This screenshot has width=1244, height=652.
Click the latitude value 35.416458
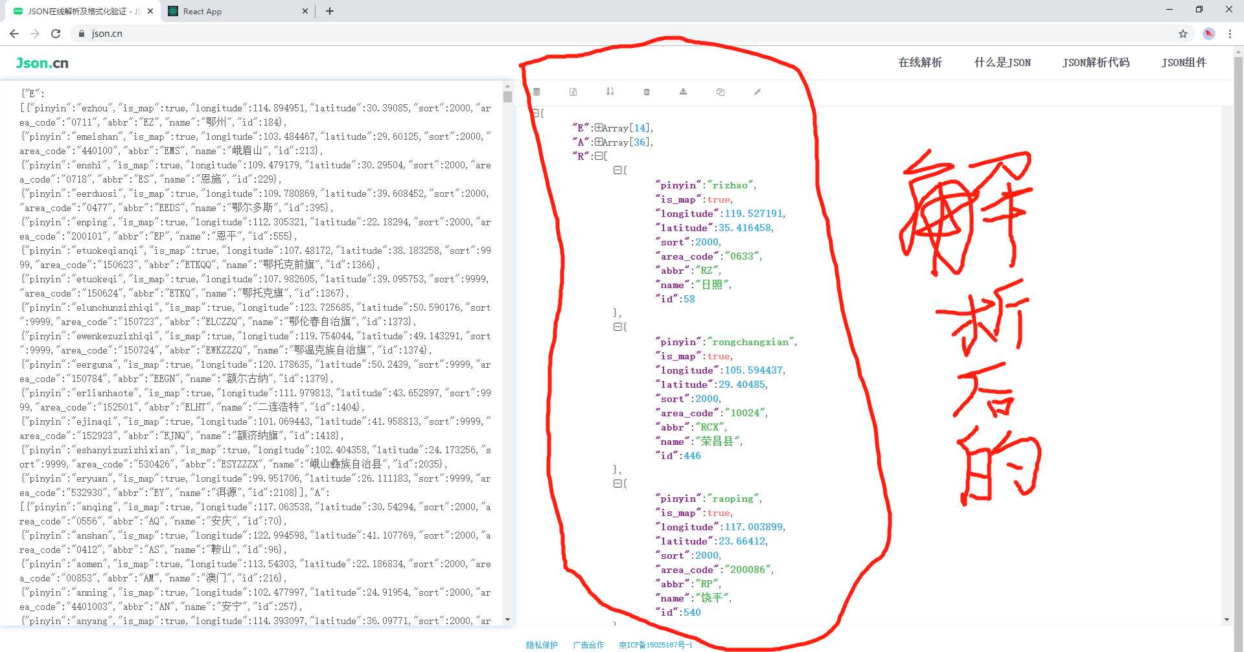coord(744,228)
